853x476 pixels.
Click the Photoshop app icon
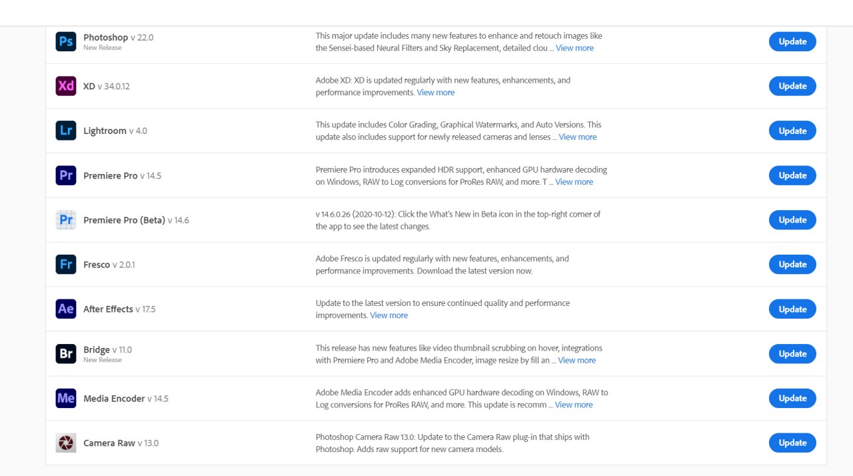pyautogui.click(x=66, y=41)
